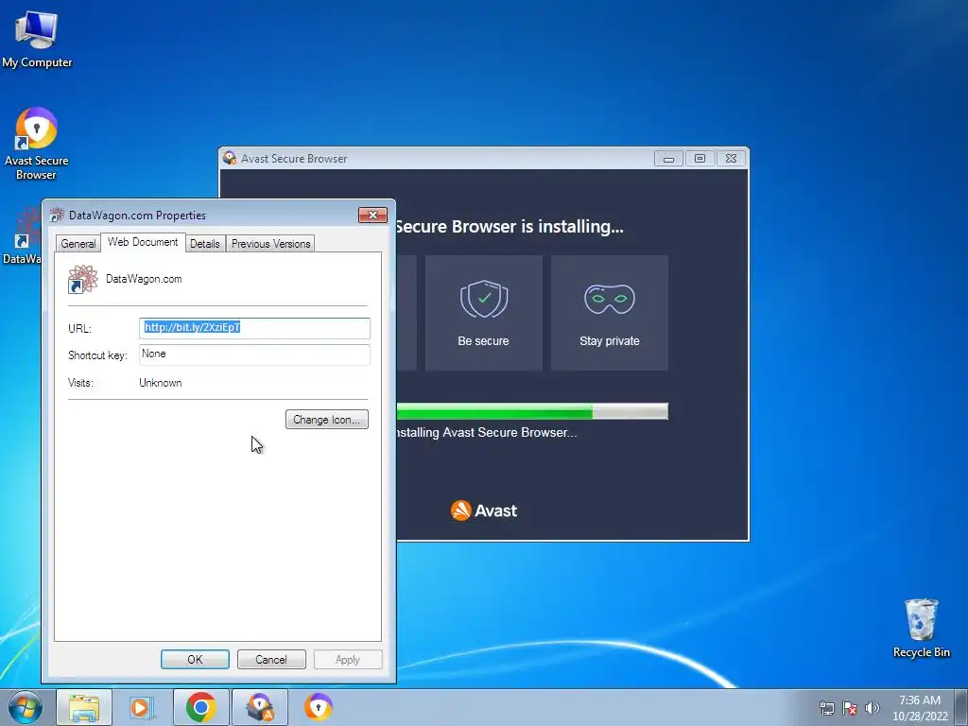The height and width of the screenshot is (726, 968).
Task: Open the Details tab
Action: (x=205, y=244)
